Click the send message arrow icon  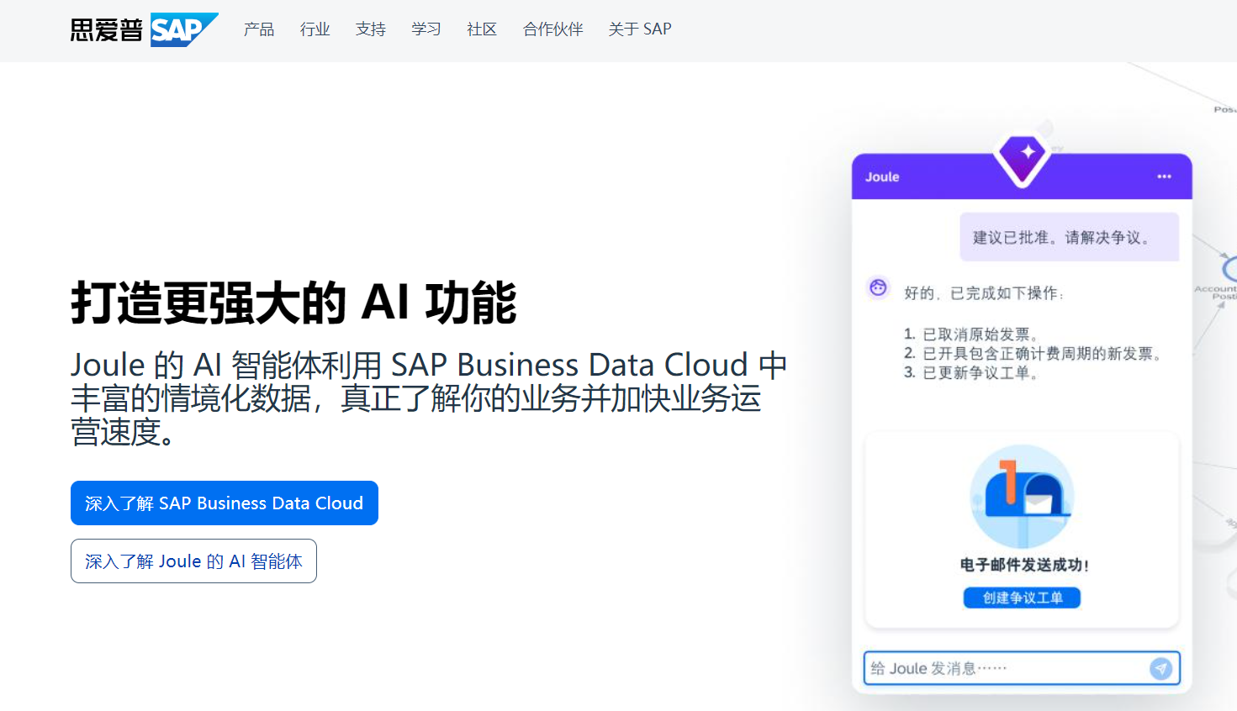click(x=1161, y=668)
